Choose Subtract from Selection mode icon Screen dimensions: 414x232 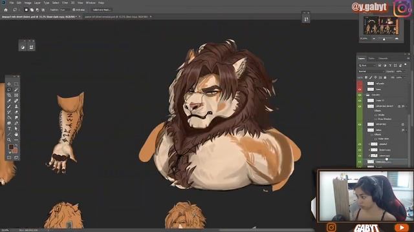point(38,10)
